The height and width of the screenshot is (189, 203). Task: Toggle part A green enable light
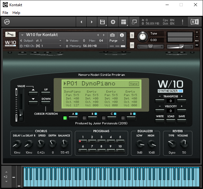pyautogui.click(x=65, y=118)
